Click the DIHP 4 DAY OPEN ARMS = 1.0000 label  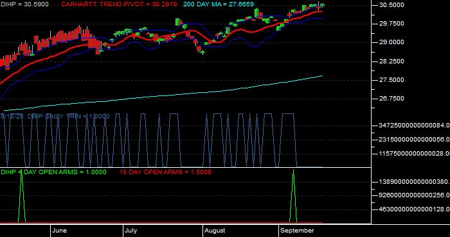coord(53,172)
